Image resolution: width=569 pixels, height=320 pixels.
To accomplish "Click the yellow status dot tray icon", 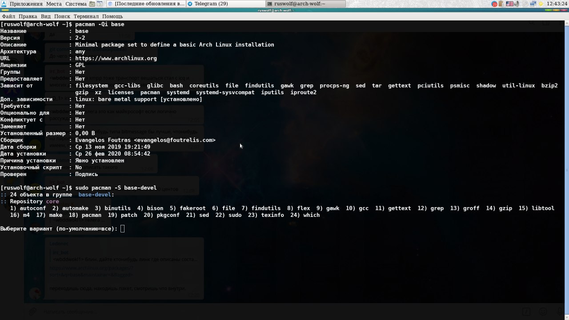I will click(x=541, y=4).
